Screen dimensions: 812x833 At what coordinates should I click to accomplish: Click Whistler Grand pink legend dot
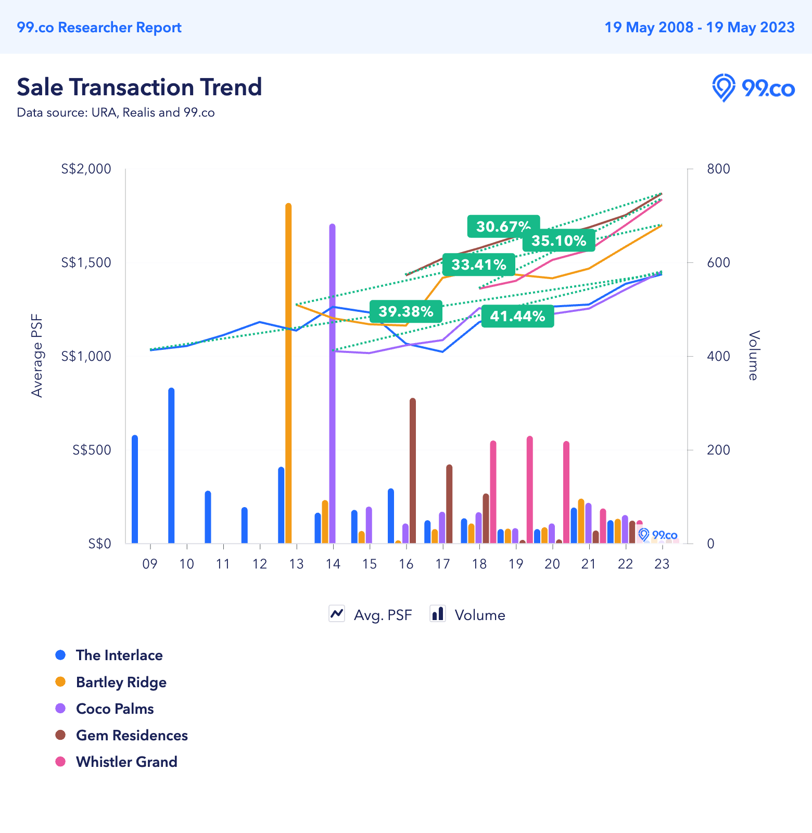(x=60, y=762)
